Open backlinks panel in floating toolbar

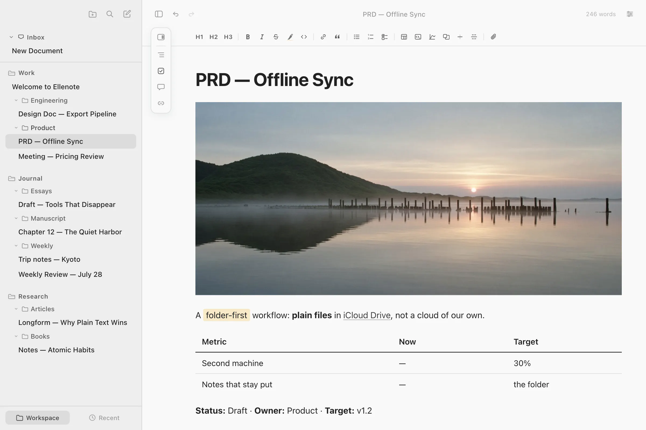click(161, 103)
